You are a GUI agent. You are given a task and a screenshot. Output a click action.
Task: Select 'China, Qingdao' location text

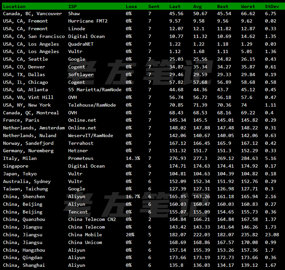point(22,258)
